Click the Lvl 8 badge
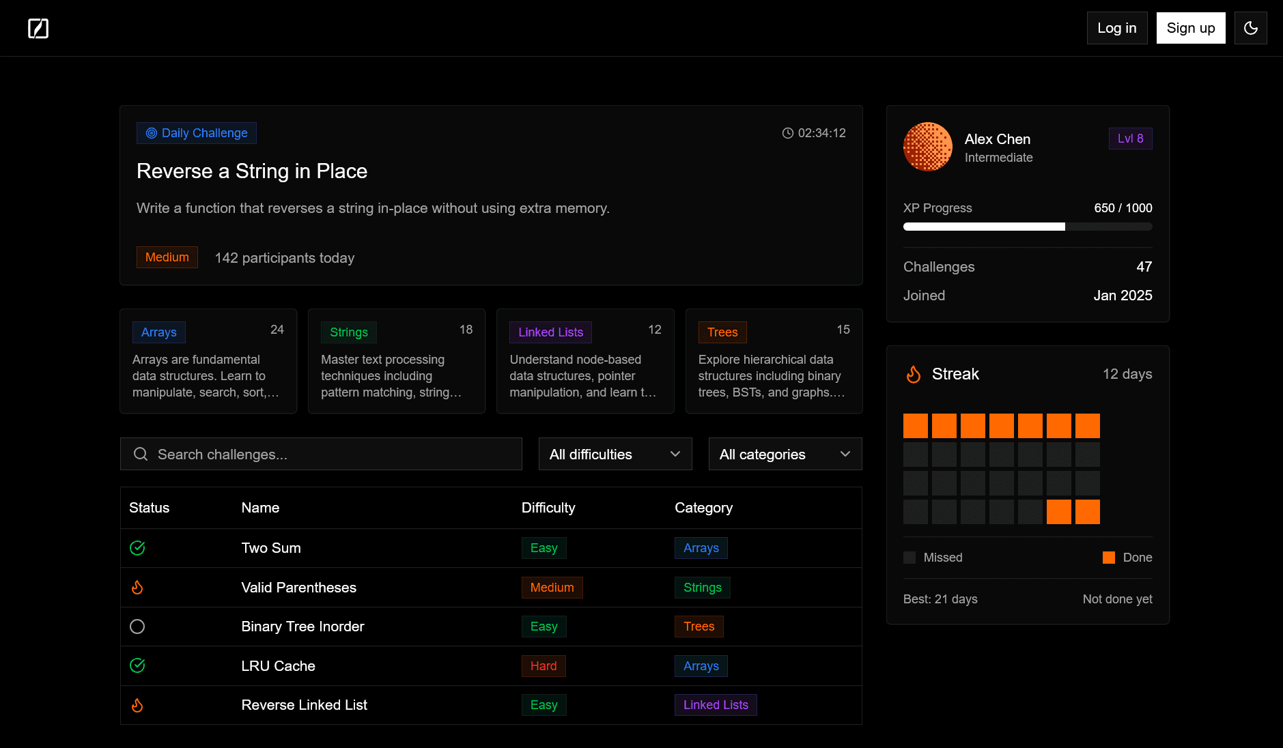This screenshot has width=1283, height=748. tap(1131, 139)
